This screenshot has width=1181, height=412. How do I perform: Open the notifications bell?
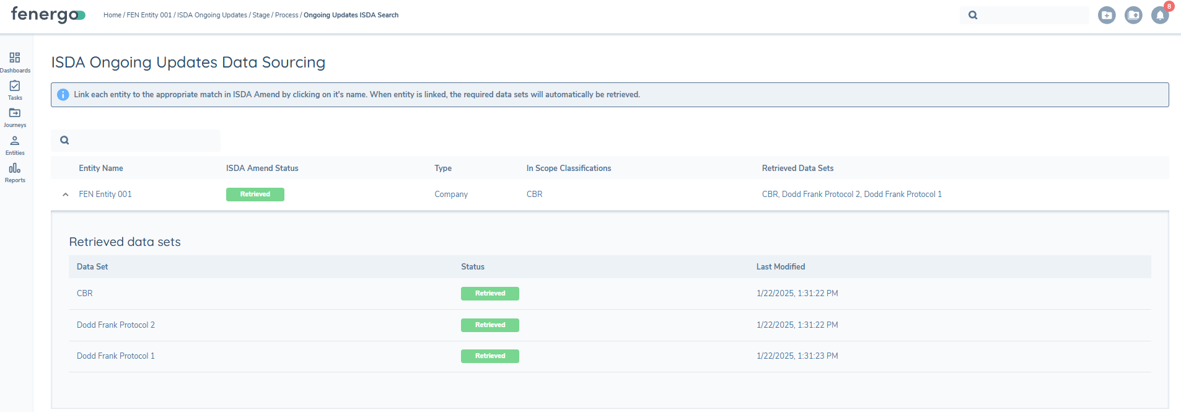tap(1160, 15)
